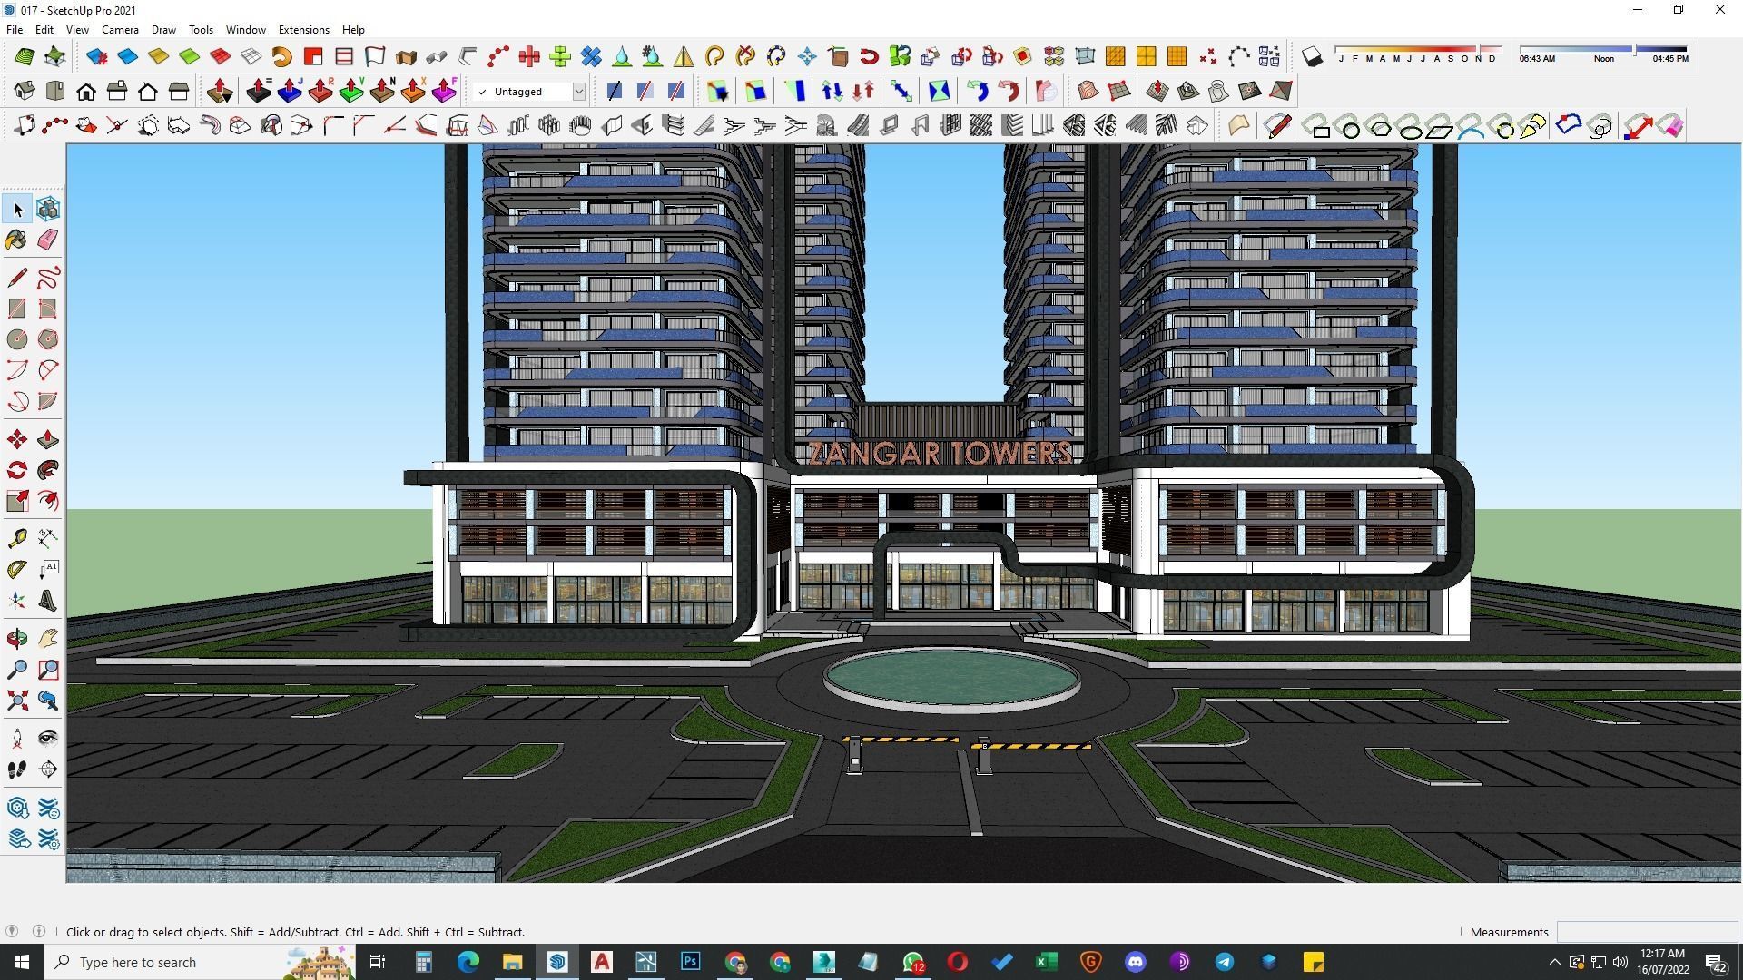Choose the Paint Bucket tool
This screenshot has height=980, width=1743.
point(17,240)
